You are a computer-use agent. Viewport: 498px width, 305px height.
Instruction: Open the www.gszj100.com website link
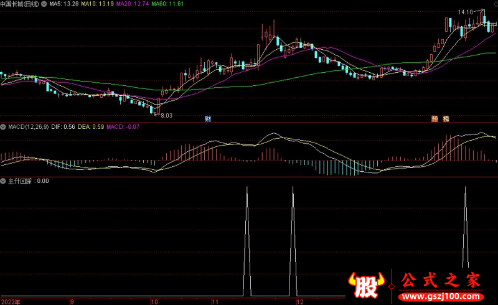441,297
